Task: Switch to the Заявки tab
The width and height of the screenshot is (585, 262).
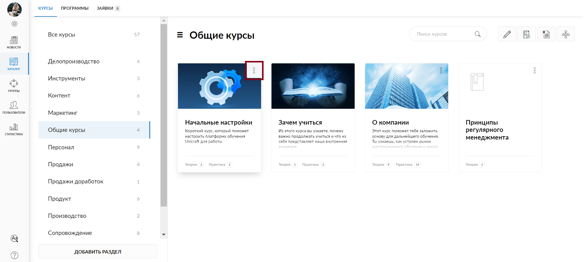Action: tap(105, 8)
